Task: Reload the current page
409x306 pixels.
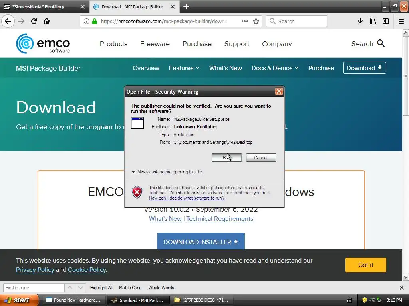Action: point(34,21)
